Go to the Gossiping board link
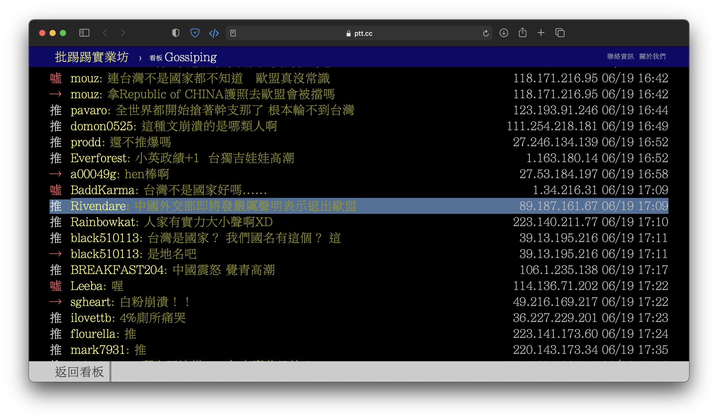This screenshot has height=420, width=718. tap(190, 57)
